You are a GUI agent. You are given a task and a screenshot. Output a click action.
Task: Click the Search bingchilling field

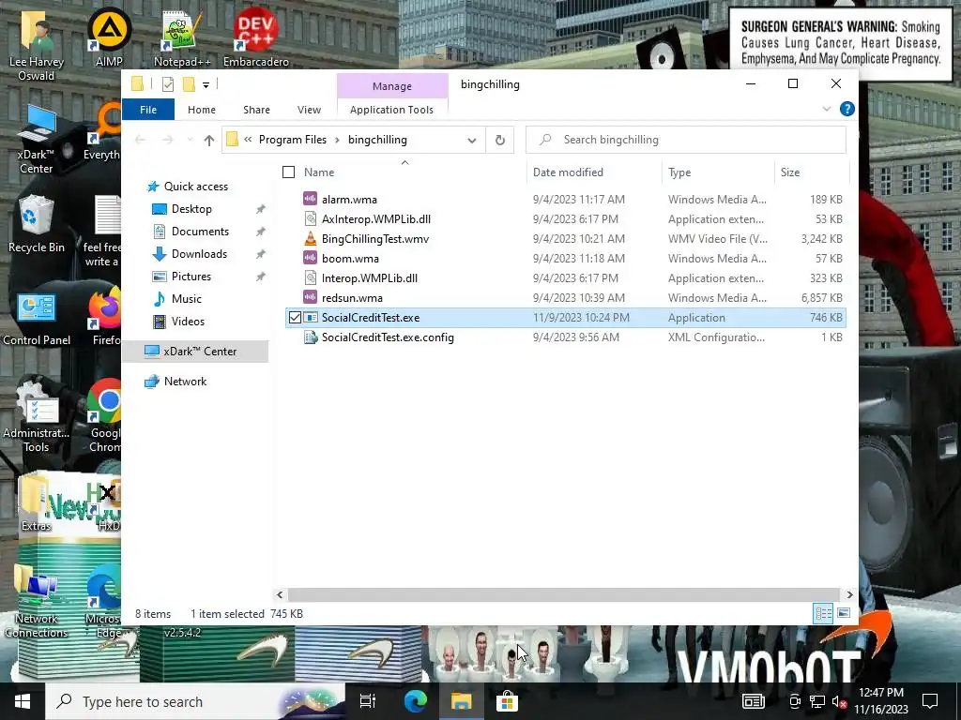point(686,141)
